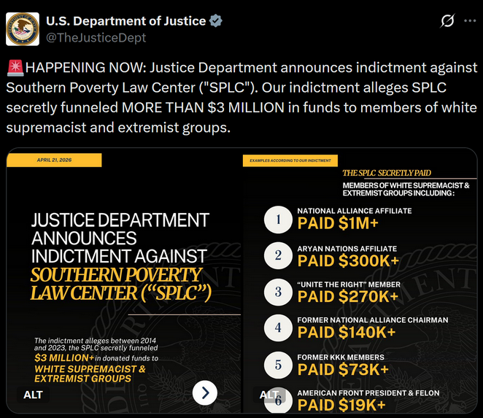
Task: Click the number 2 circle badge
Action: (x=278, y=255)
